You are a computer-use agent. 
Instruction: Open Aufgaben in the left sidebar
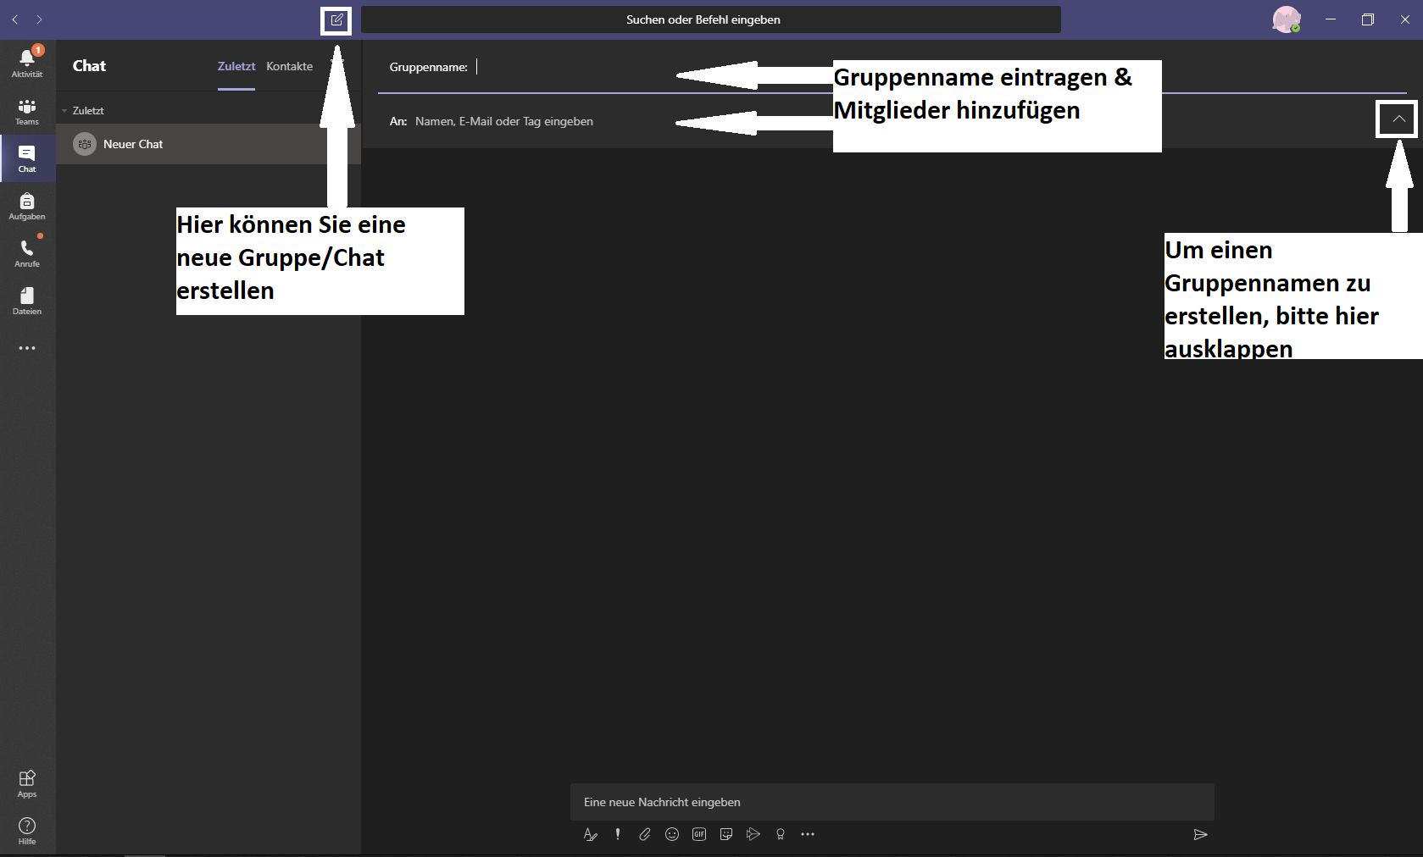coord(27,206)
